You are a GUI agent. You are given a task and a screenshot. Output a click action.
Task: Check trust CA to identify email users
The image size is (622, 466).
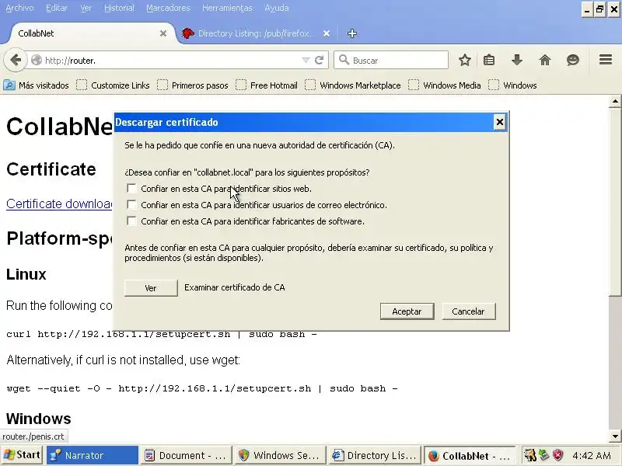(x=131, y=204)
